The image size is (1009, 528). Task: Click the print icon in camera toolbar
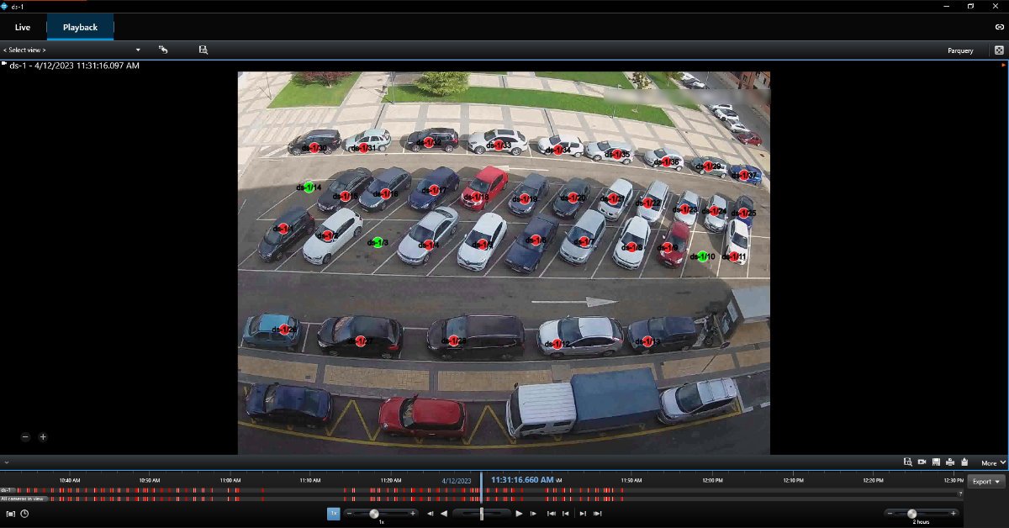coord(949,462)
